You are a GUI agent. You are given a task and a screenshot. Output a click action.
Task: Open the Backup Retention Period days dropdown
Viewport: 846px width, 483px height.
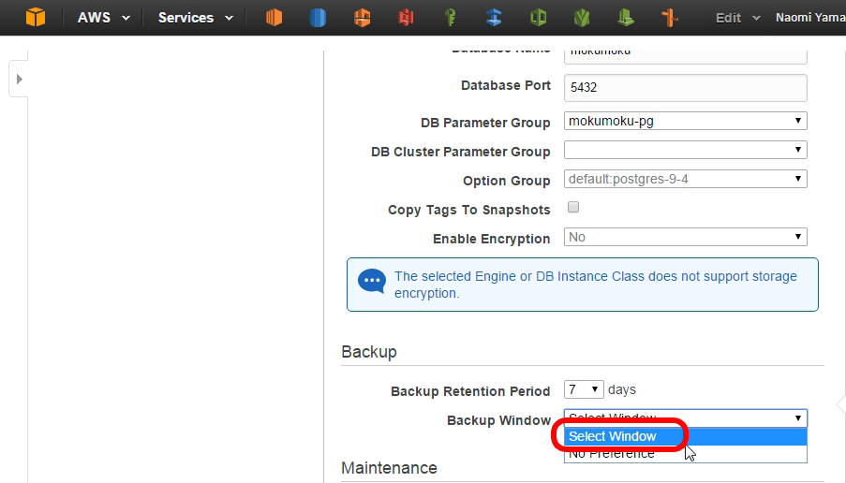click(x=584, y=389)
